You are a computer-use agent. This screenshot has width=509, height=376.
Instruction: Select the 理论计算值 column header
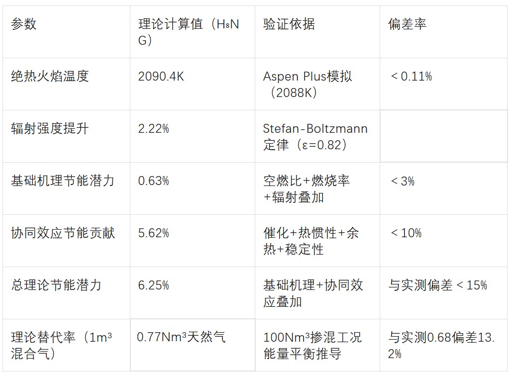pos(189,32)
